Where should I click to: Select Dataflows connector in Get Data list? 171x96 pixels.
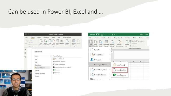pyautogui.click(x=56, y=73)
